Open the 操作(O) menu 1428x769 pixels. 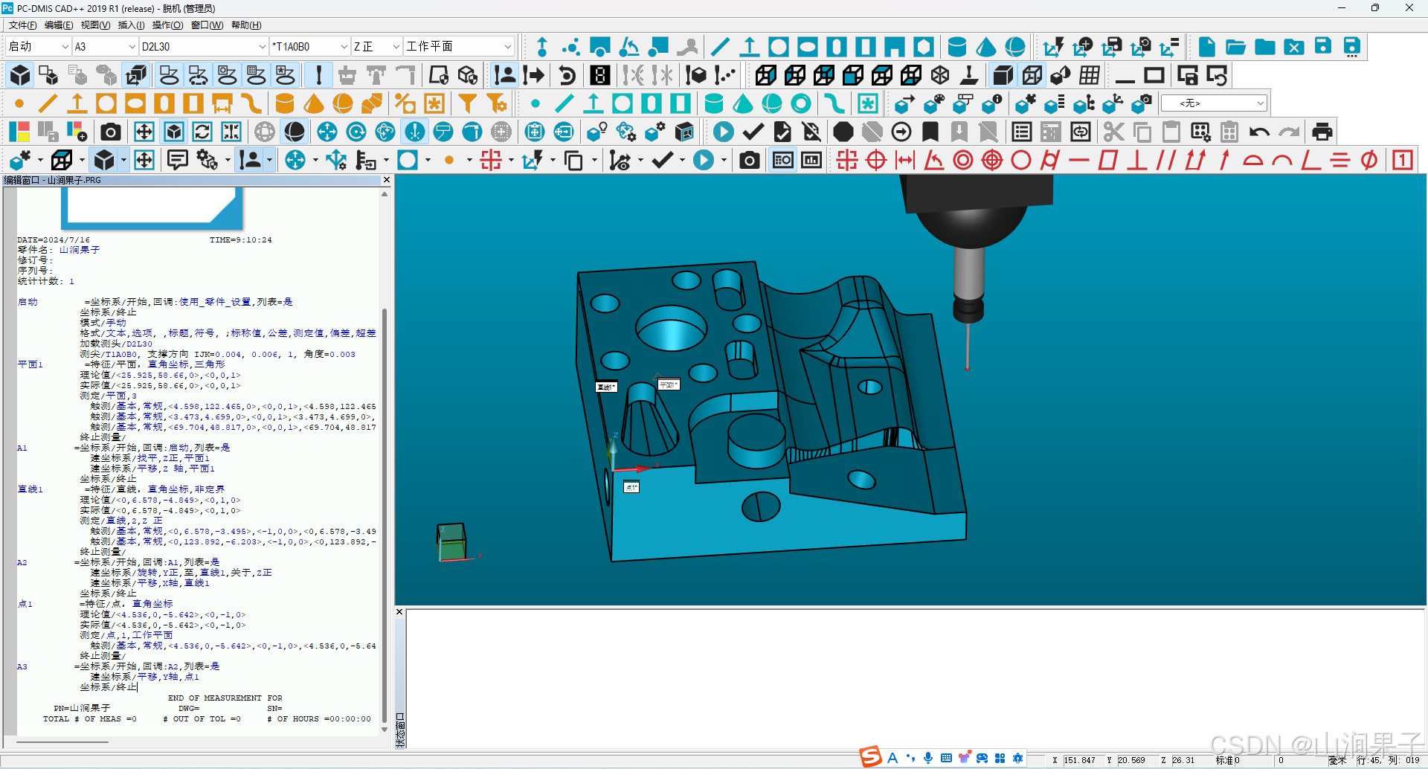tap(167, 25)
